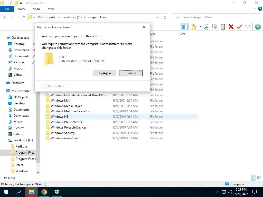The image size is (263, 197).
Task: Expand the ribbon using the chevron
Action: pyautogui.click(x=255, y=9)
